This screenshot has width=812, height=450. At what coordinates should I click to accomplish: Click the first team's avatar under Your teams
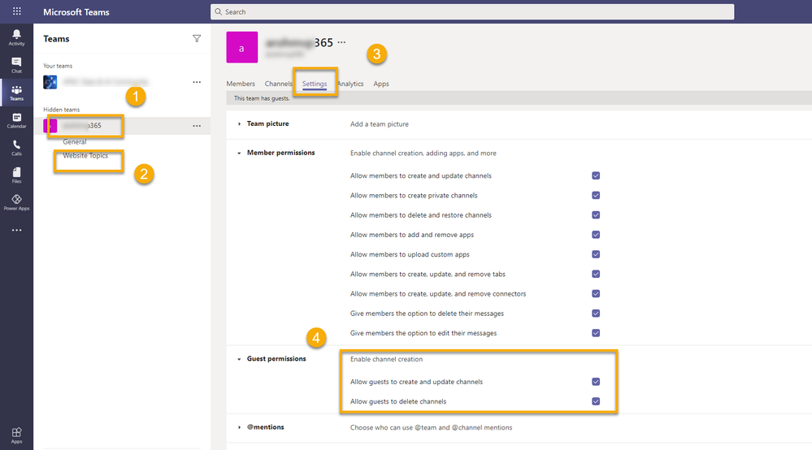[x=50, y=82]
